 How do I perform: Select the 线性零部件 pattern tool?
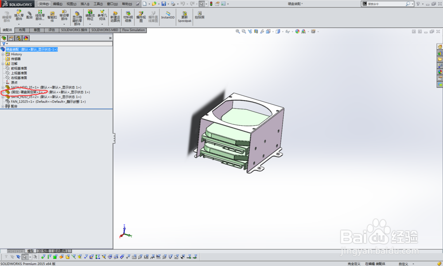pyautogui.click(x=40, y=15)
